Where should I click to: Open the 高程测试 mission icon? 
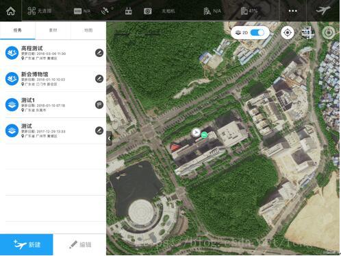(x=12, y=53)
